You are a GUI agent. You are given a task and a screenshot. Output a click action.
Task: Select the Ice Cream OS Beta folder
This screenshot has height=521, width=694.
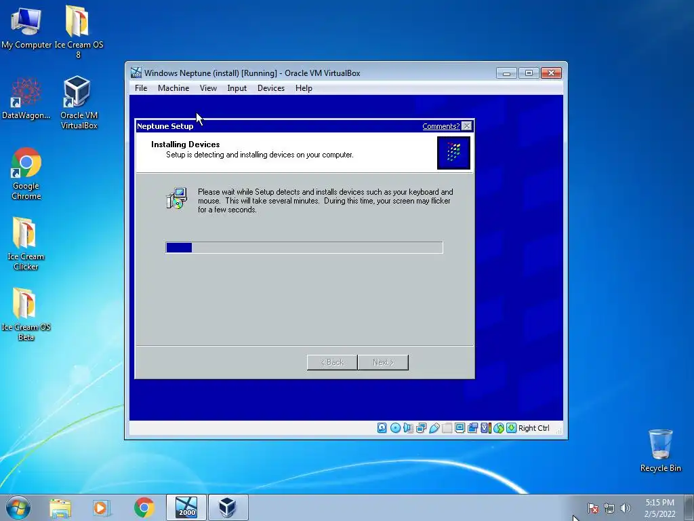(x=26, y=314)
